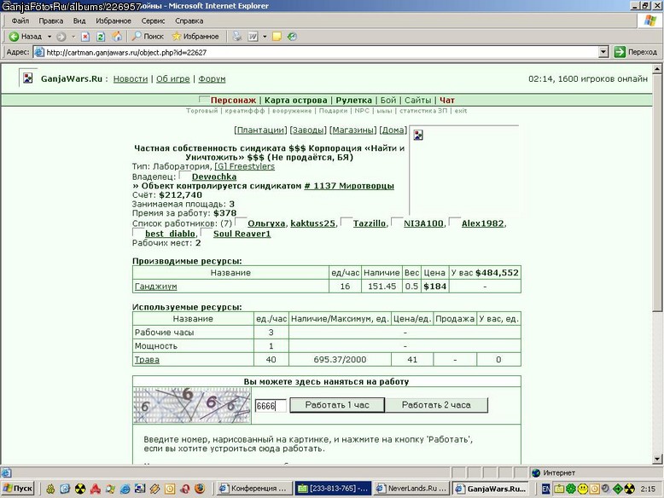The image size is (664, 498).
Task: Open worker Ольгуха profile link
Action: tap(266, 223)
